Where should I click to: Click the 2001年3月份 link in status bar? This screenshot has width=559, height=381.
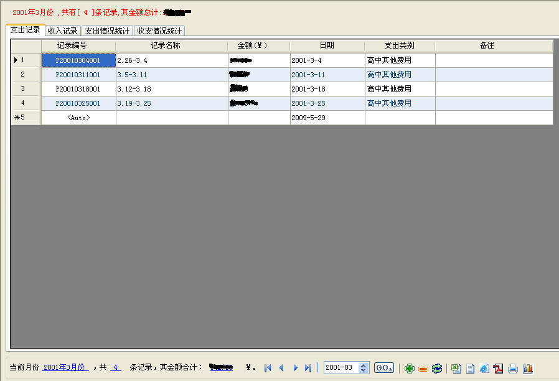[65, 367]
